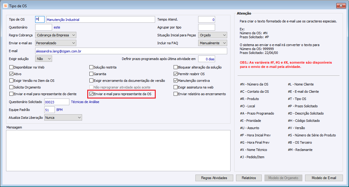Click '#F - Hora Inicial Prev' variable
Viewport: 349px width, 187px height.
[x=255, y=135]
